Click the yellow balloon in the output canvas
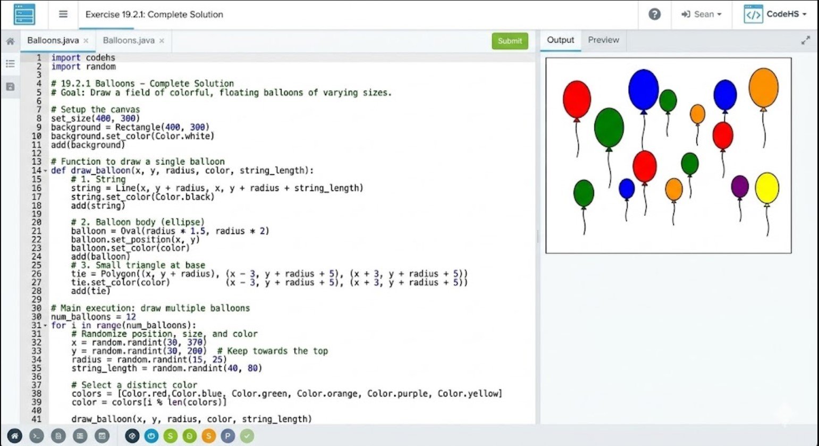Viewport: 819px width, 446px height. click(766, 188)
